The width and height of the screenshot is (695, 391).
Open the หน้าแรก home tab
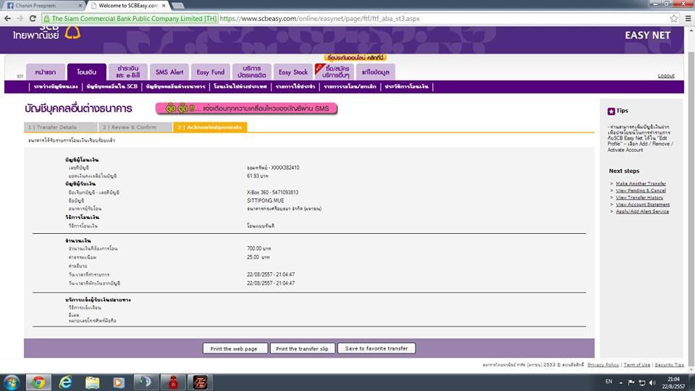[46, 72]
